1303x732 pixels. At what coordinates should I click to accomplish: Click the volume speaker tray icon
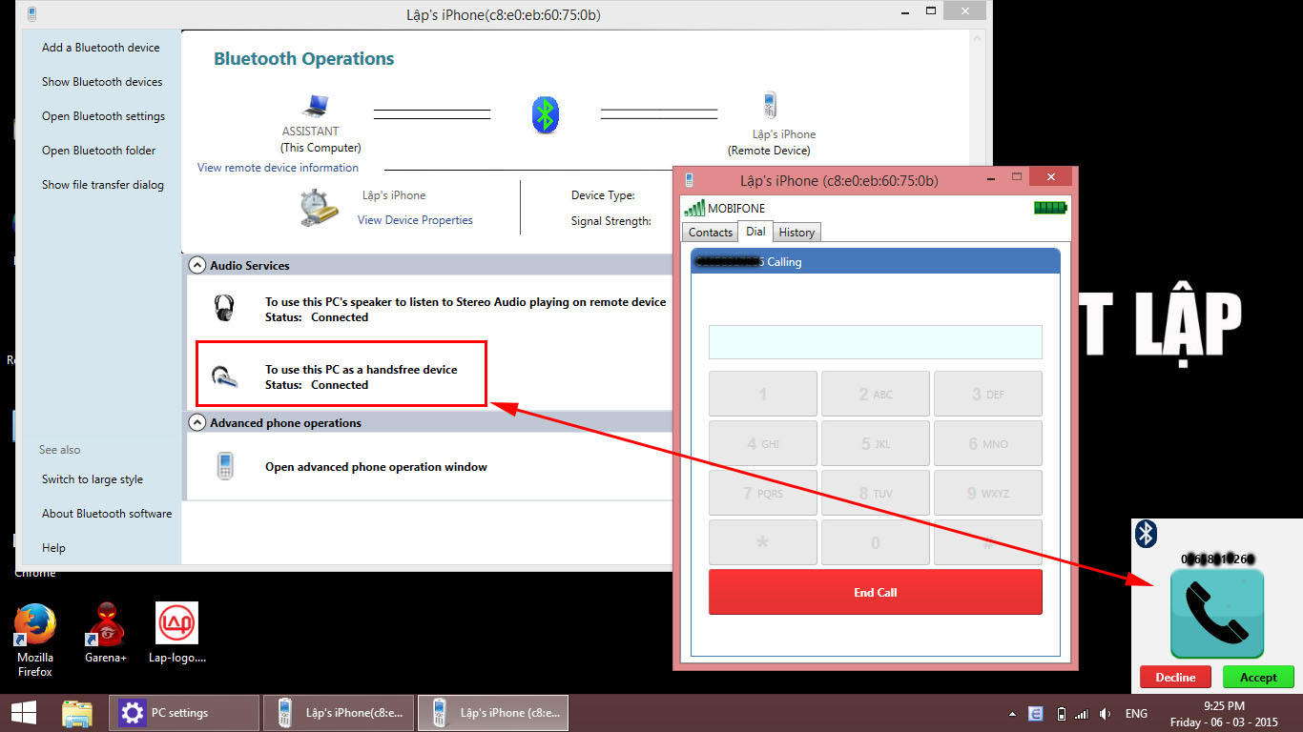pyautogui.click(x=1105, y=714)
